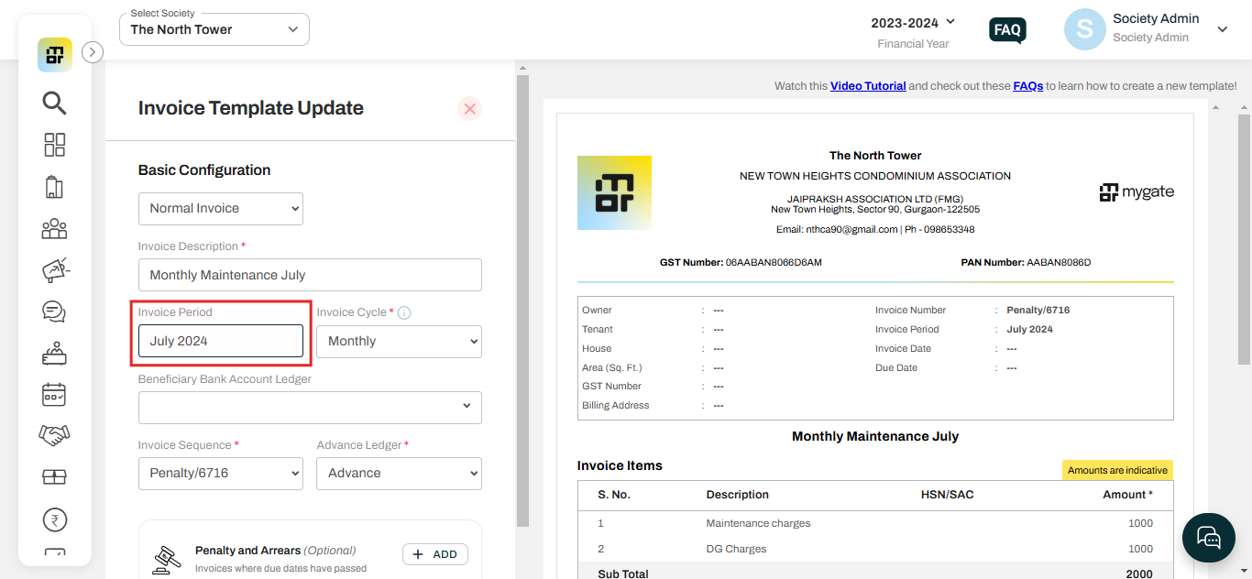The height and width of the screenshot is (579, 1252).
Task: Click 'DG Charges' row in preview
Action: (x=874, y=549)
